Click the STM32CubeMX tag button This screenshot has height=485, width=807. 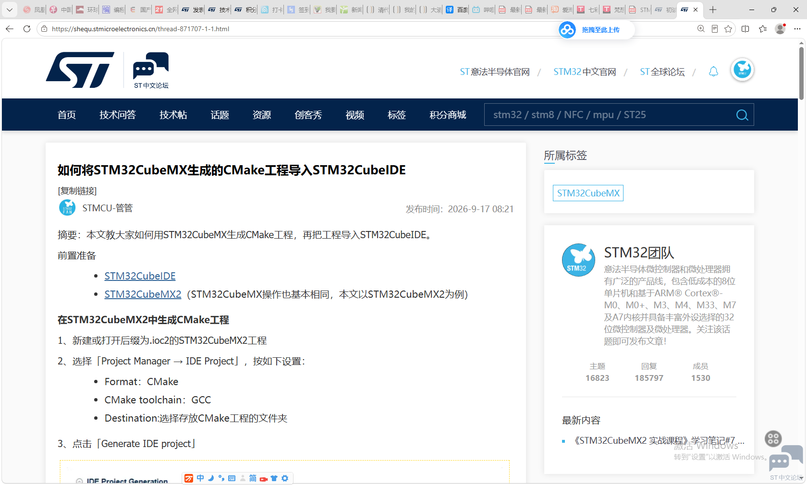click(x=588, y=193)
